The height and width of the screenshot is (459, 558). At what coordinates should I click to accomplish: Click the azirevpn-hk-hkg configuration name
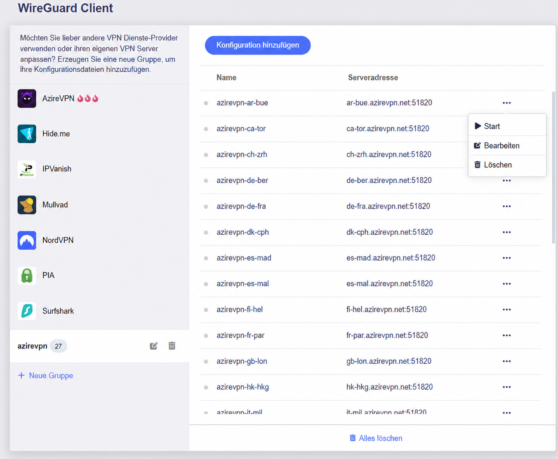click(243, 387)
